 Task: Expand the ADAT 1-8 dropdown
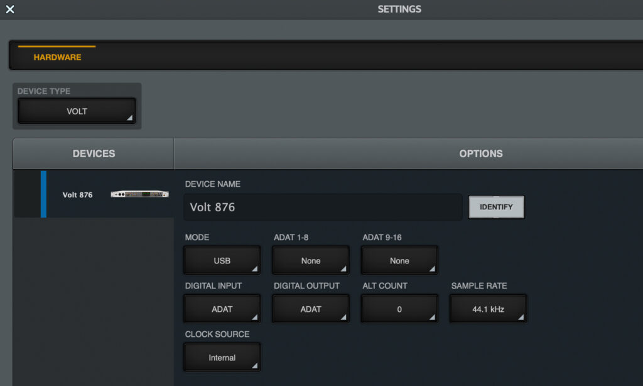click(x=311, y=260)
